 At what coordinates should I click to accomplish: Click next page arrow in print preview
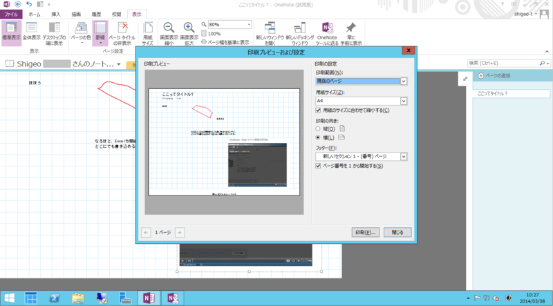tap(180, 232)
